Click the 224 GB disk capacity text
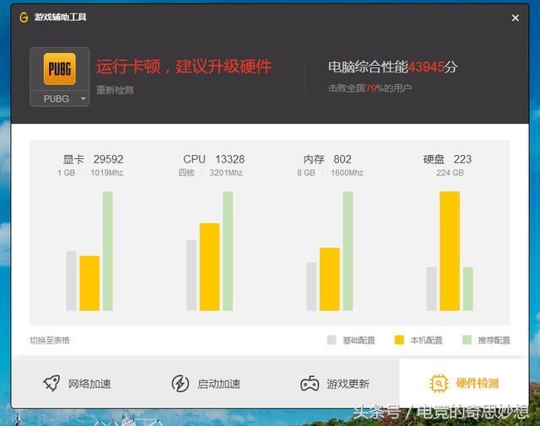This screenshot has height=426, width=540. [x=450, y=173]
